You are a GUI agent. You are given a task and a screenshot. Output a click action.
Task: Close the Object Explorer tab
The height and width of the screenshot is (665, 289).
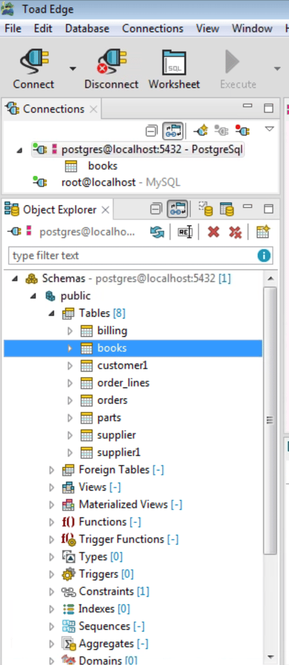106,210
